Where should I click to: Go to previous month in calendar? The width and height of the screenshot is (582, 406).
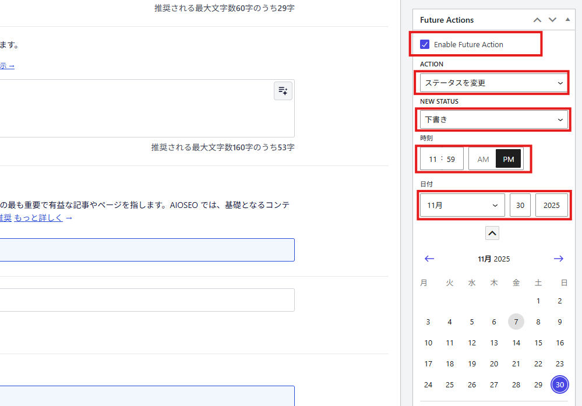click(x=429, y=259)
